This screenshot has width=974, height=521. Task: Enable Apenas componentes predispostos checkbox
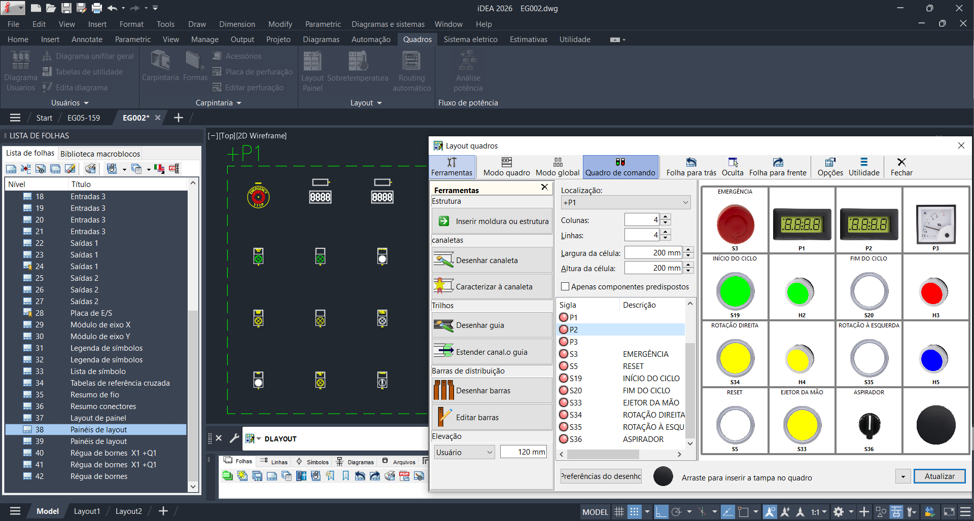point(566,287)
